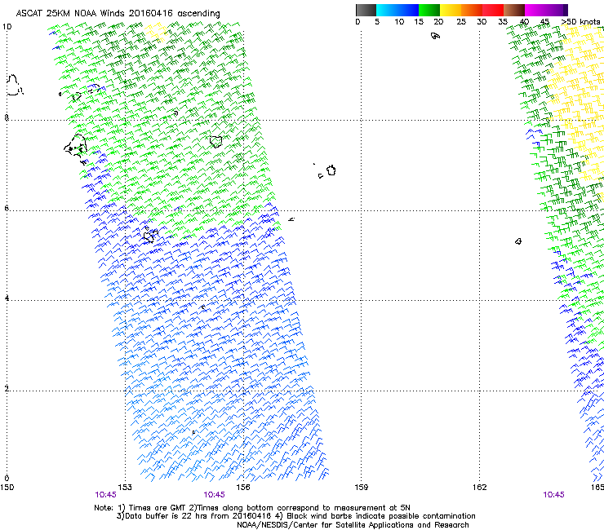This screenshot has height=530, width=604.
Task: Click the latitude label '6'
Action: pyautogui.click(x=7, y=208)
